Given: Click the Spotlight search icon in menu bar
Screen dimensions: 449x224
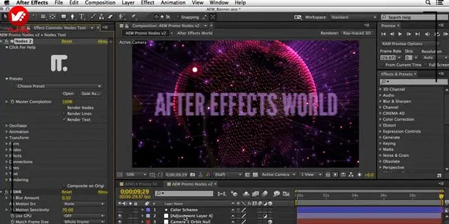Looking at the screenshot, I should (428, 3).
